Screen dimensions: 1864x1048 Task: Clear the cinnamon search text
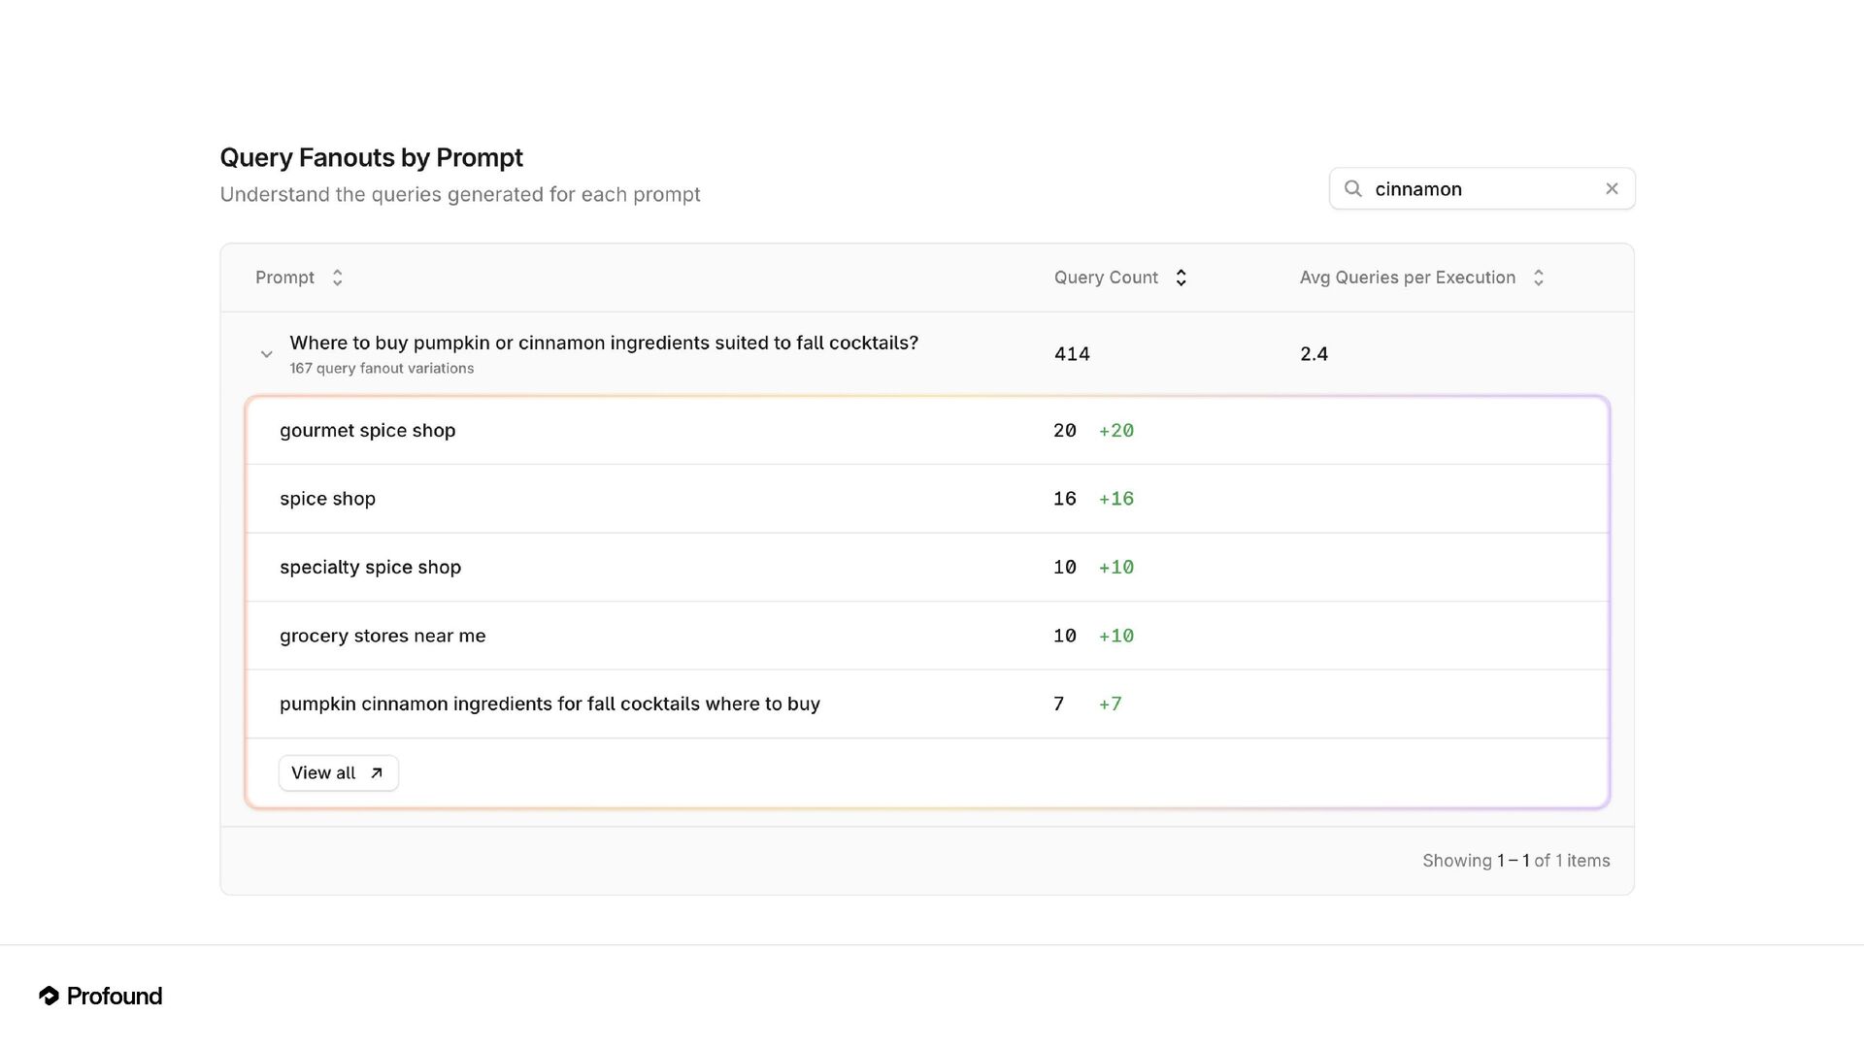pos(1612,188)
